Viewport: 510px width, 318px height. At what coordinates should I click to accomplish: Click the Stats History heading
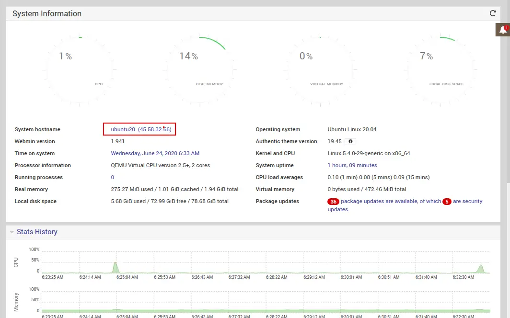point(37,232)
